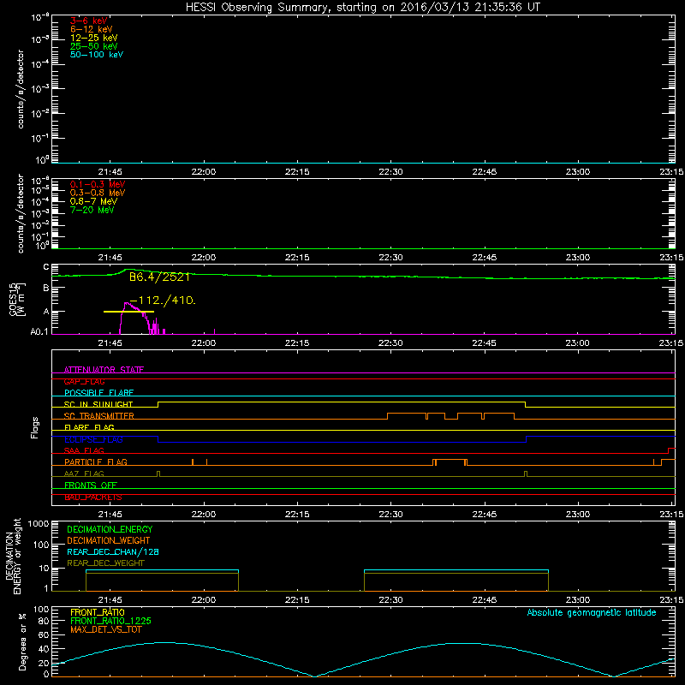The height and width of the screenshot is (685, 685).
Task: Click the yellow flare interval bar in GOES panel
Action: coord(128,312)
